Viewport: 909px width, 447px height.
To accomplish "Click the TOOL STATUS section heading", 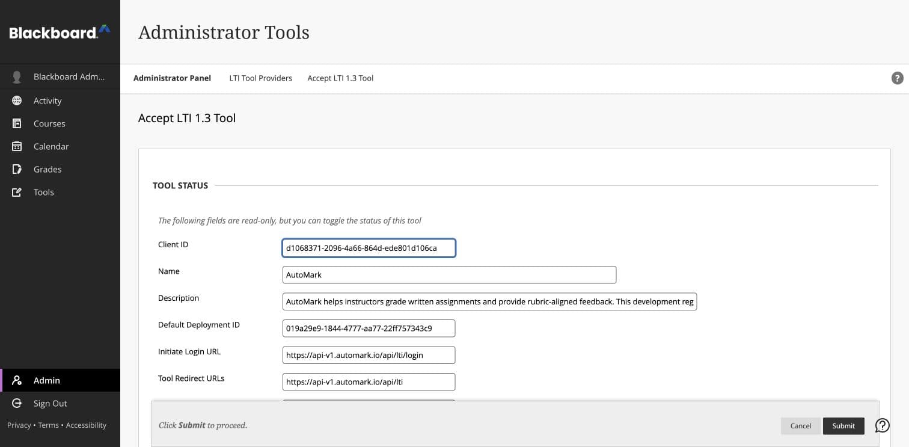I will (180, 186).
